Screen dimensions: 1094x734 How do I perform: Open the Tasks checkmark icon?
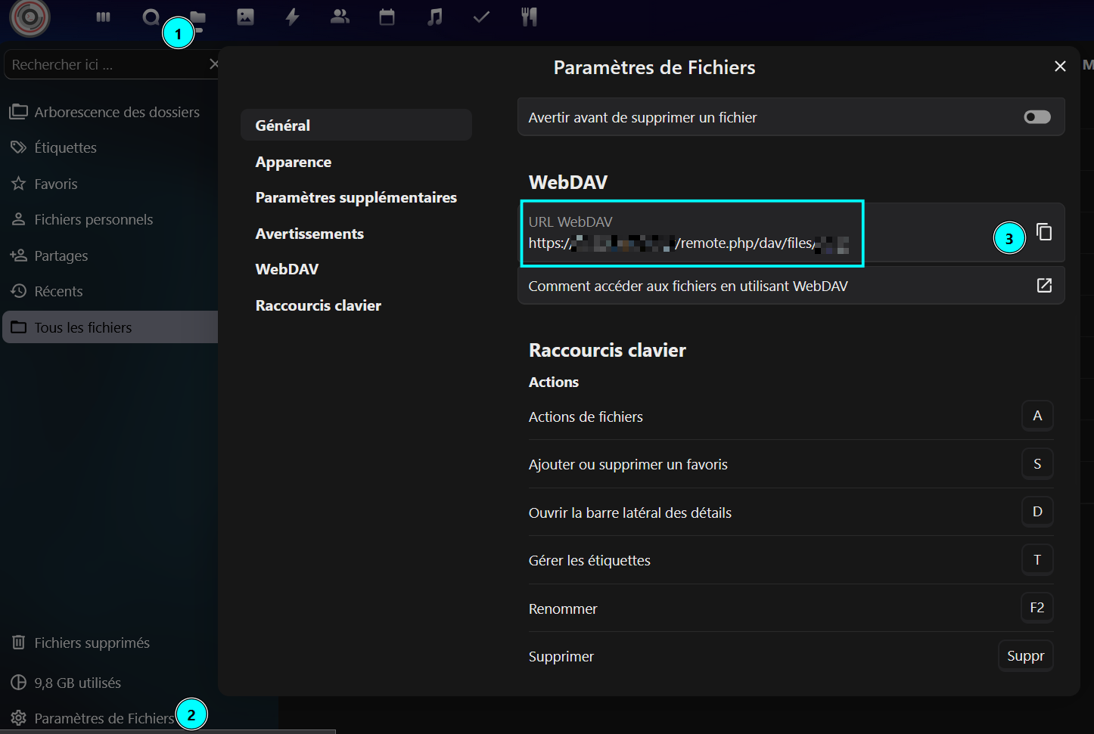pos(481,17)
